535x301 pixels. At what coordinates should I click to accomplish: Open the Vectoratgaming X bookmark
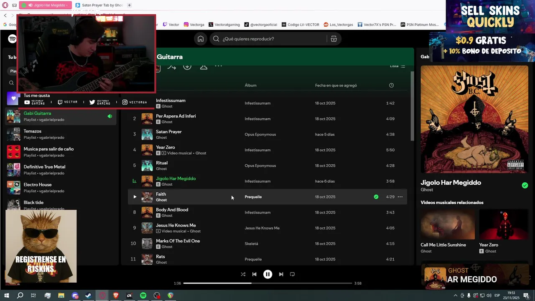(224, 25)
